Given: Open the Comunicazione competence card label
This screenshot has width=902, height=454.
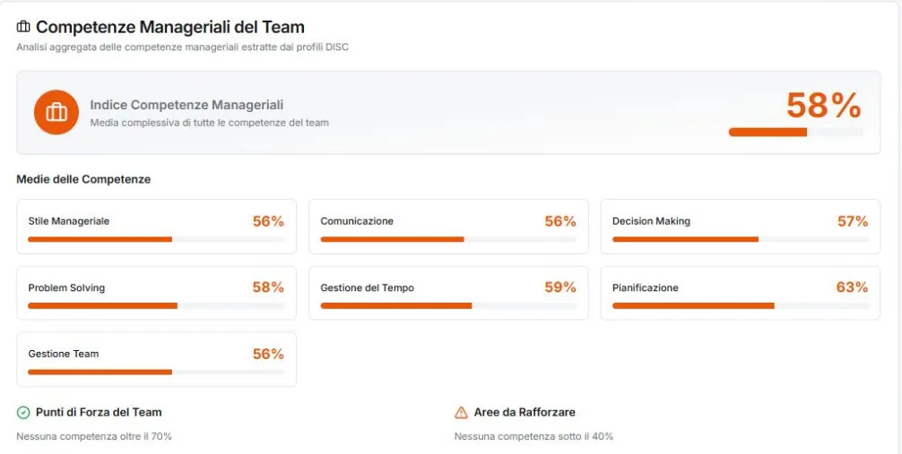Looking at the screenshot, I should (x=357, y=221).
